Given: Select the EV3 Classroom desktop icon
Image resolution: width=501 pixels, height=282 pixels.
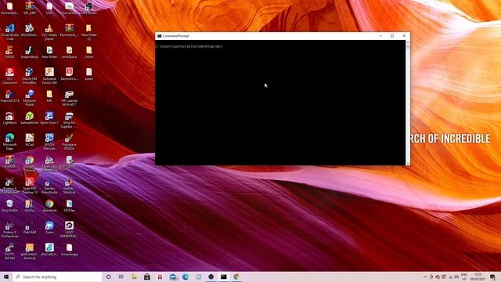Looking at the screenshot, I should point(9,76).
